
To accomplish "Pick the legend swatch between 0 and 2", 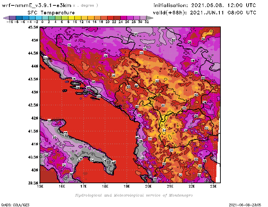I will pos(45,18).
